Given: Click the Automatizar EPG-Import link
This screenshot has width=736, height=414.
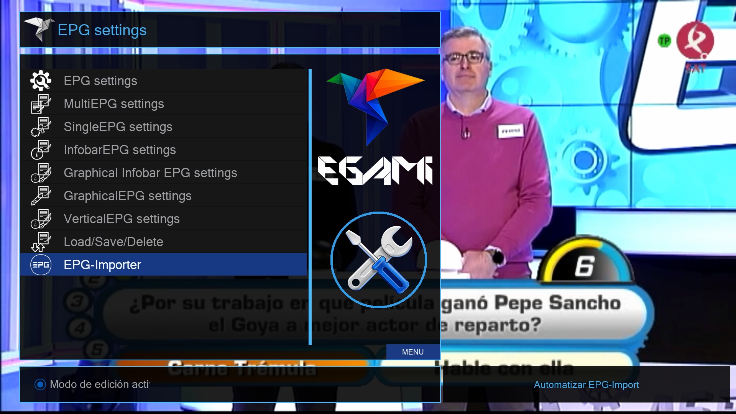Looking at the screenshot, I should point(586,385).
